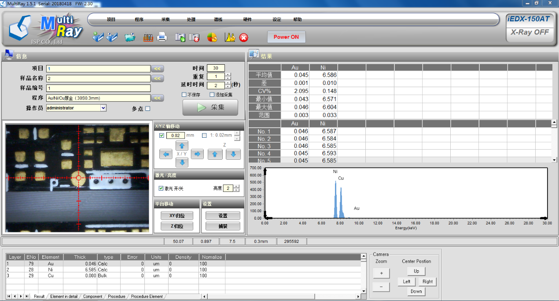Open the 谱线 menu
This screenshot has height=301, width=559.
(x=218, y=20)
